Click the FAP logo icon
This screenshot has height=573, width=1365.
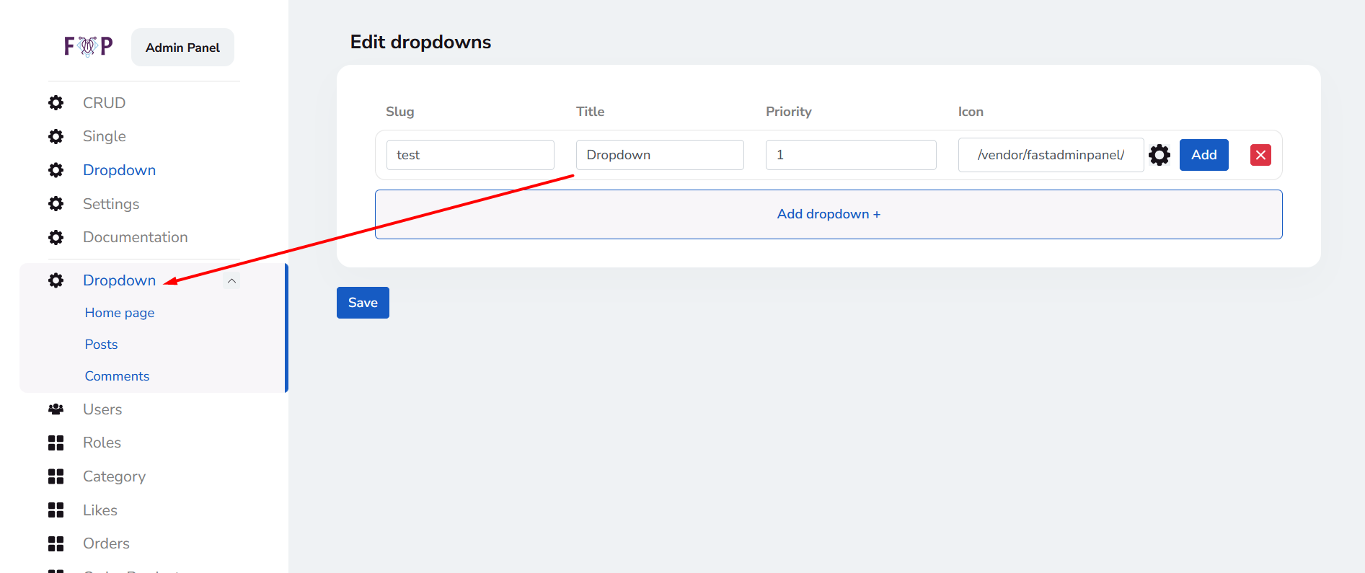tap(88, 47)
